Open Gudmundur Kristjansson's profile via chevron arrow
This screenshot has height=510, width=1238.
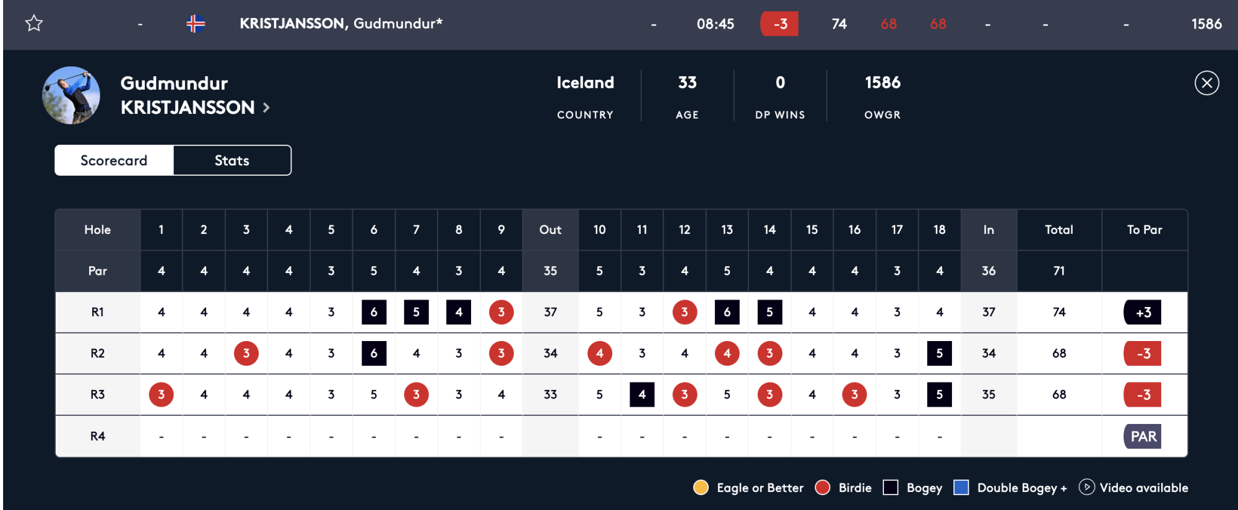(x=267, y=108)
